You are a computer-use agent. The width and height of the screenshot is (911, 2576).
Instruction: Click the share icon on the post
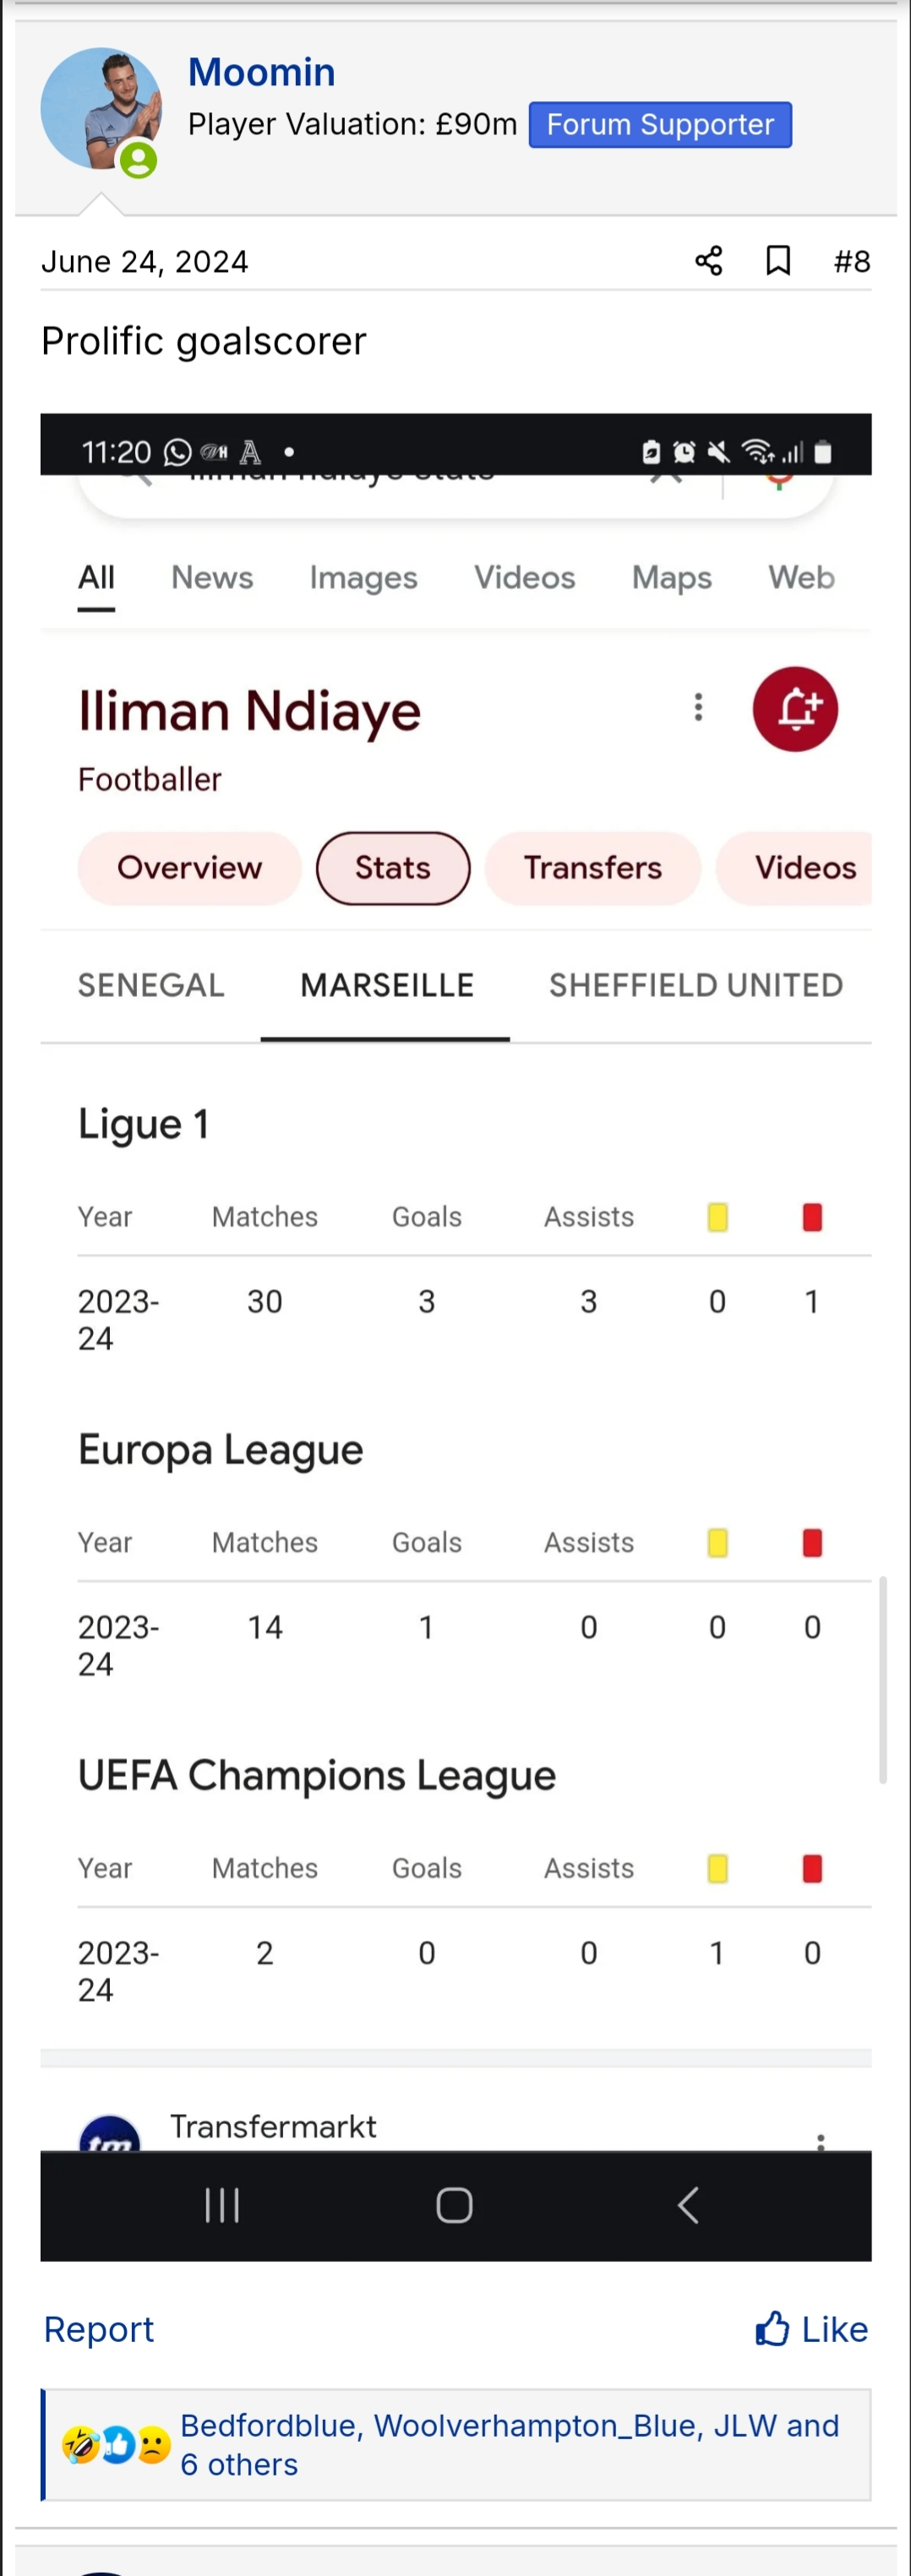pyautogui.click(x=708, y=261)
